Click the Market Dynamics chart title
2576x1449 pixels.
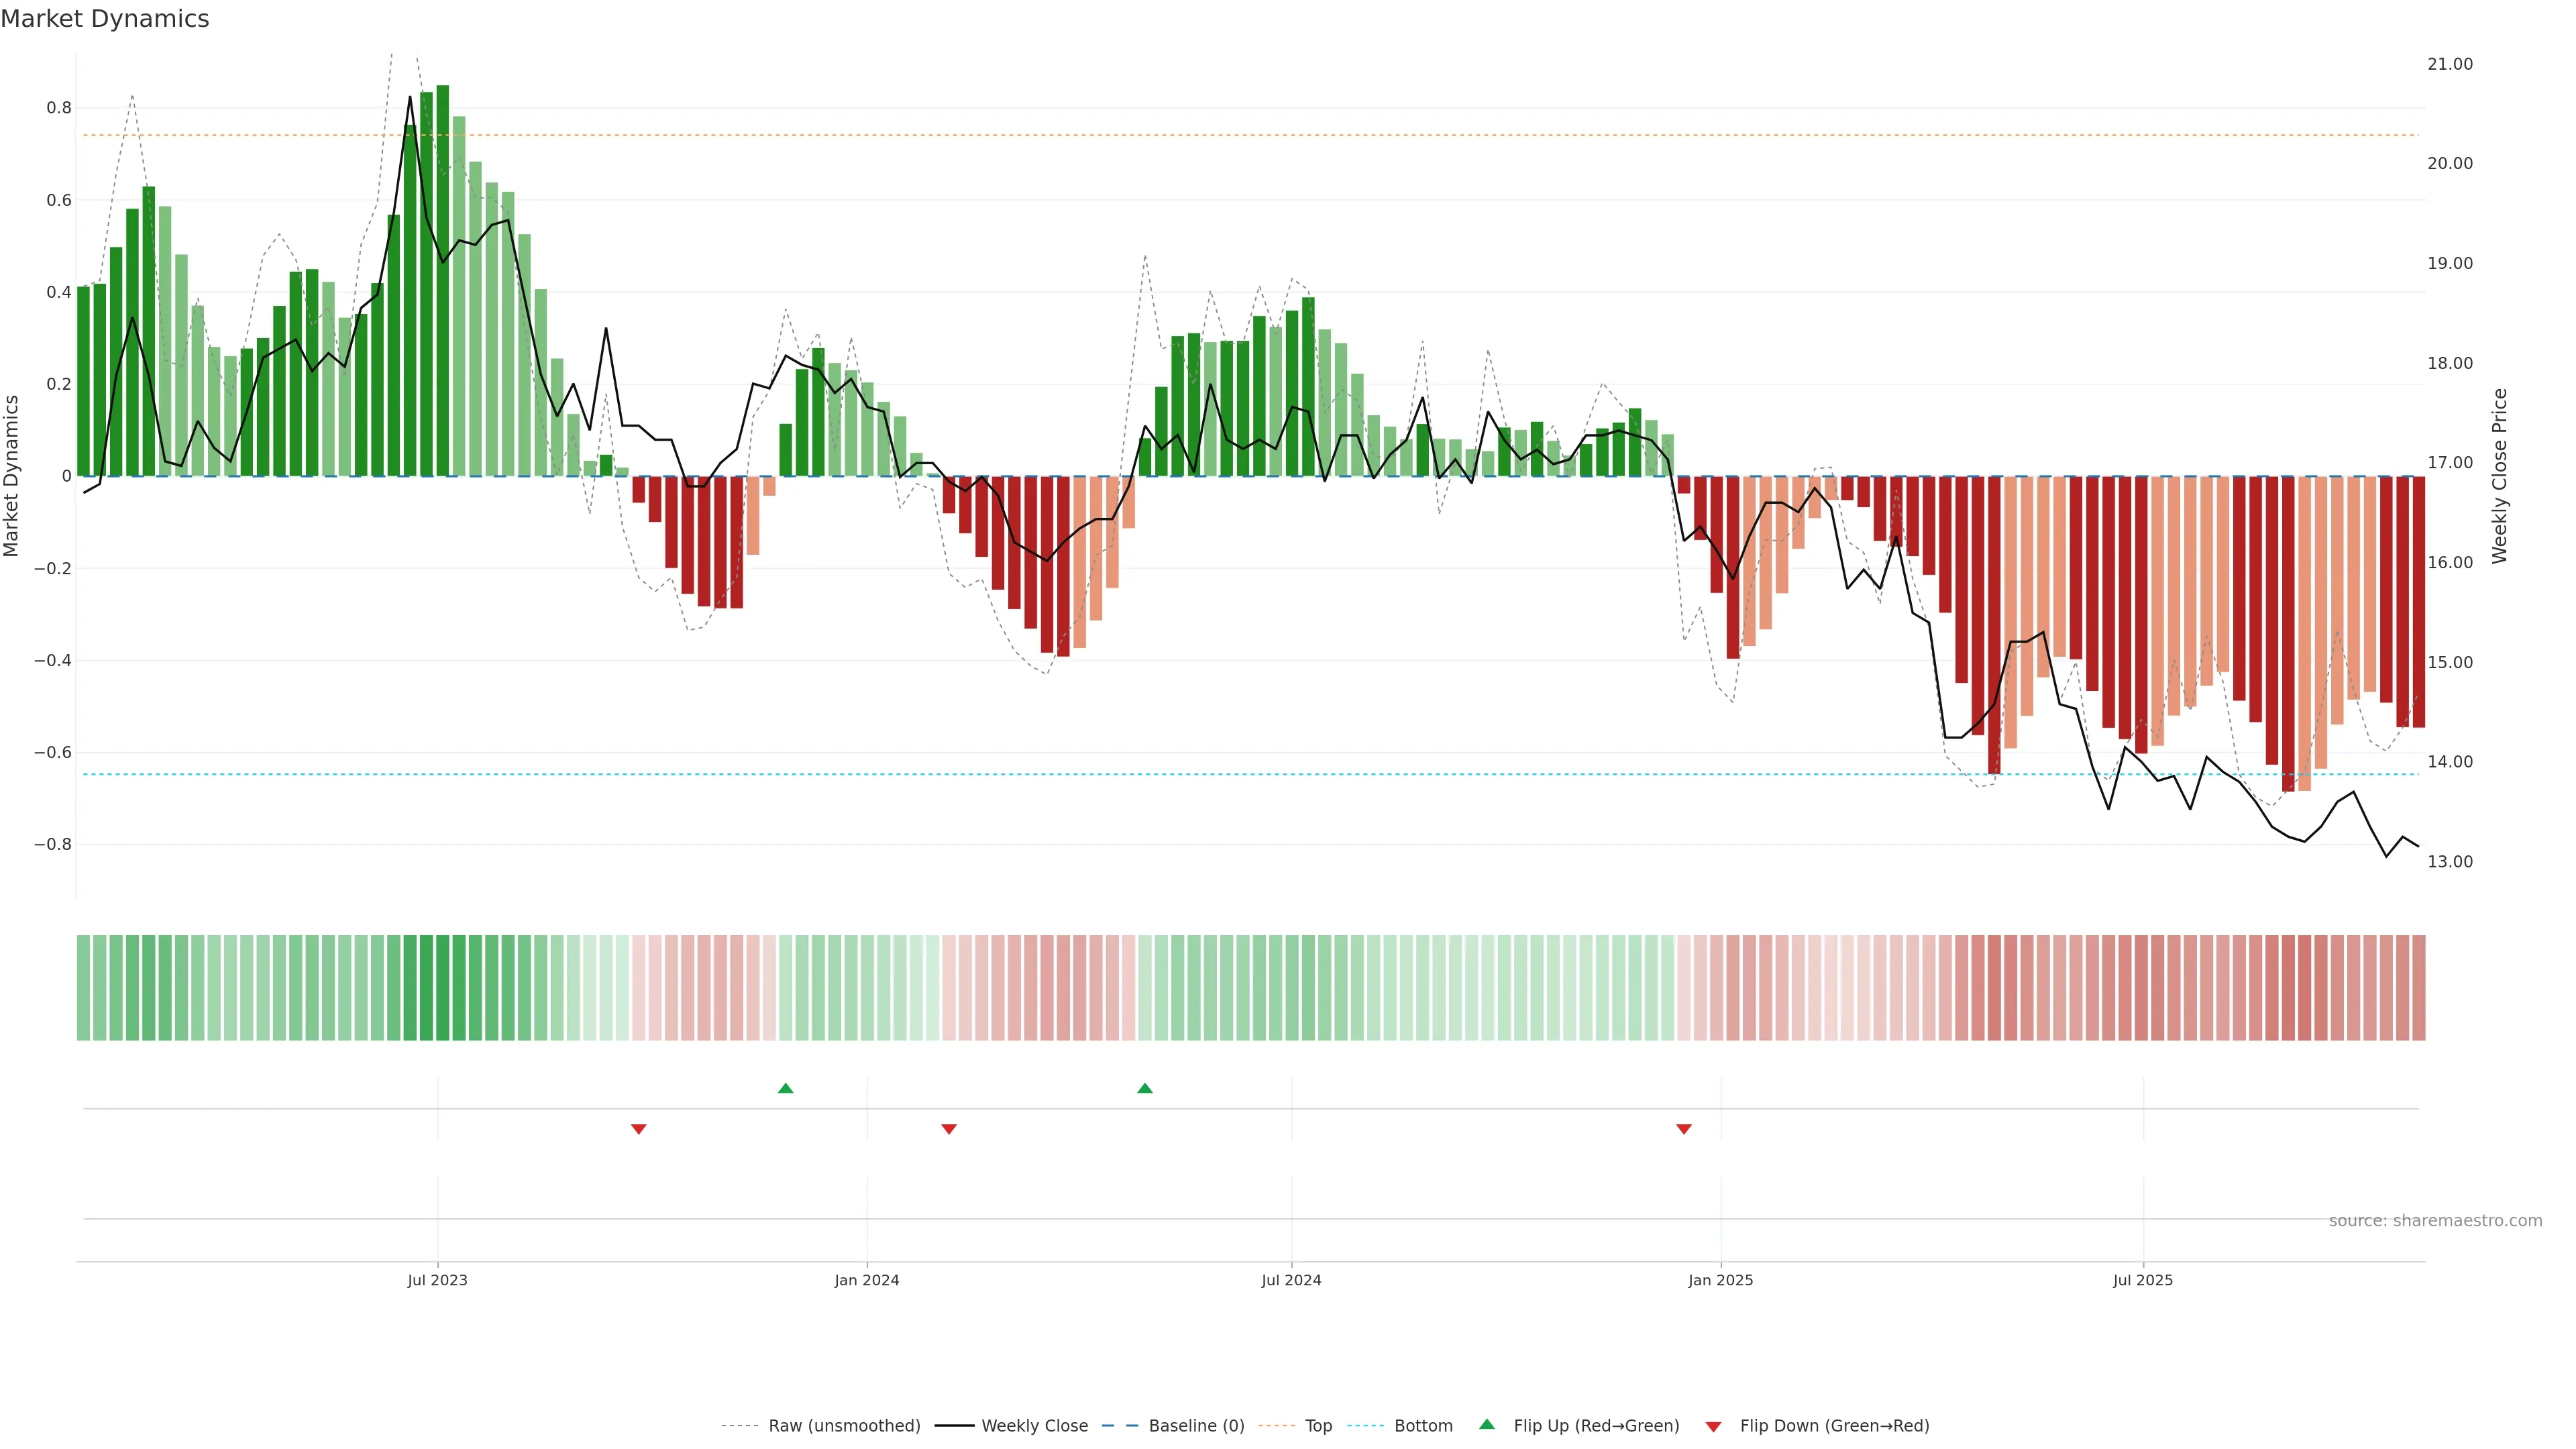(x=105, y=19)
